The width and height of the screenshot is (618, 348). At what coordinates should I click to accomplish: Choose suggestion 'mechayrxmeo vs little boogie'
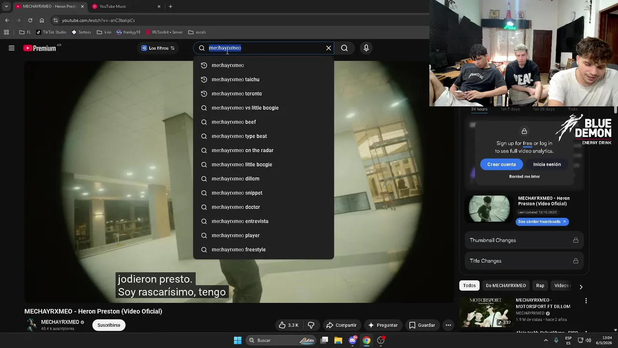pos(263,108)
